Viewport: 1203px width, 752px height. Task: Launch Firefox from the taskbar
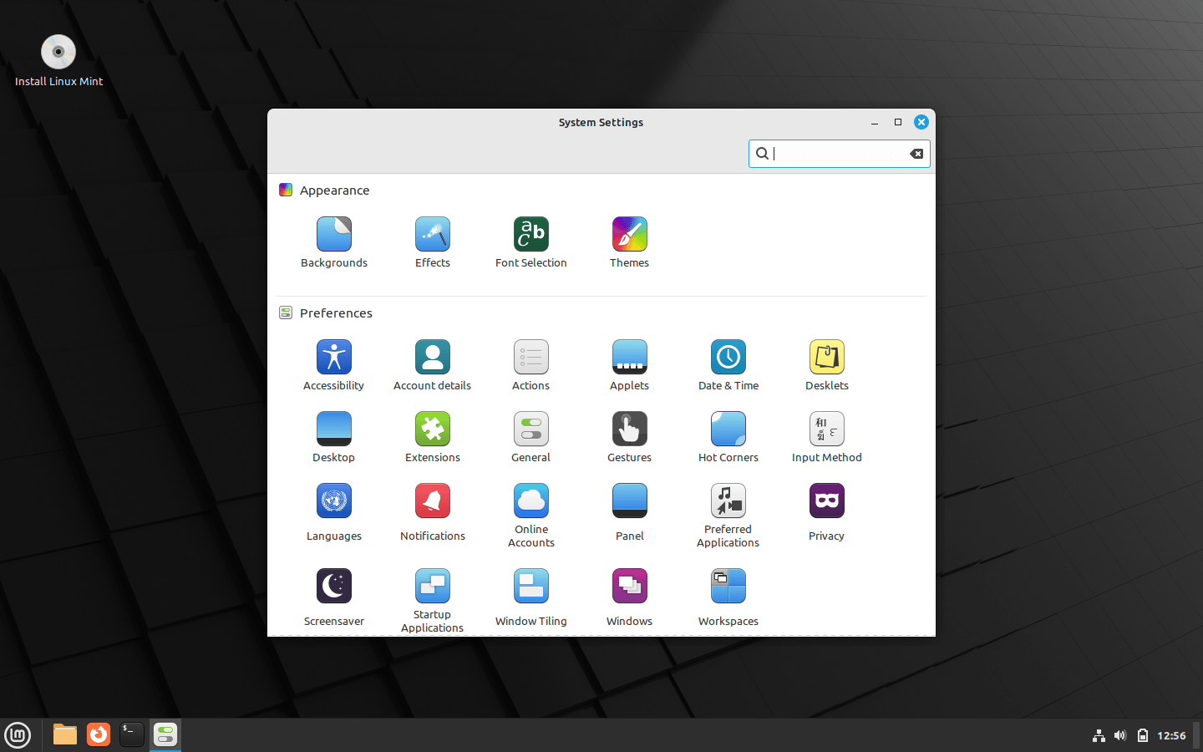click(x=98, y=734)
